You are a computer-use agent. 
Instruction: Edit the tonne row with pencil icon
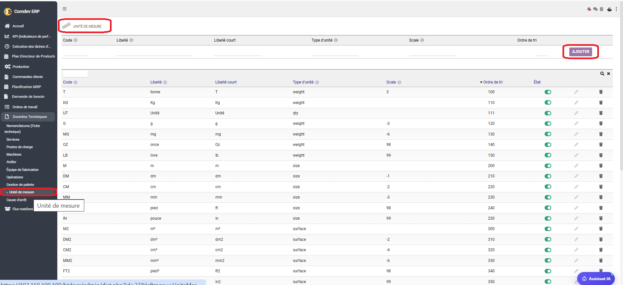click(576, 92)
